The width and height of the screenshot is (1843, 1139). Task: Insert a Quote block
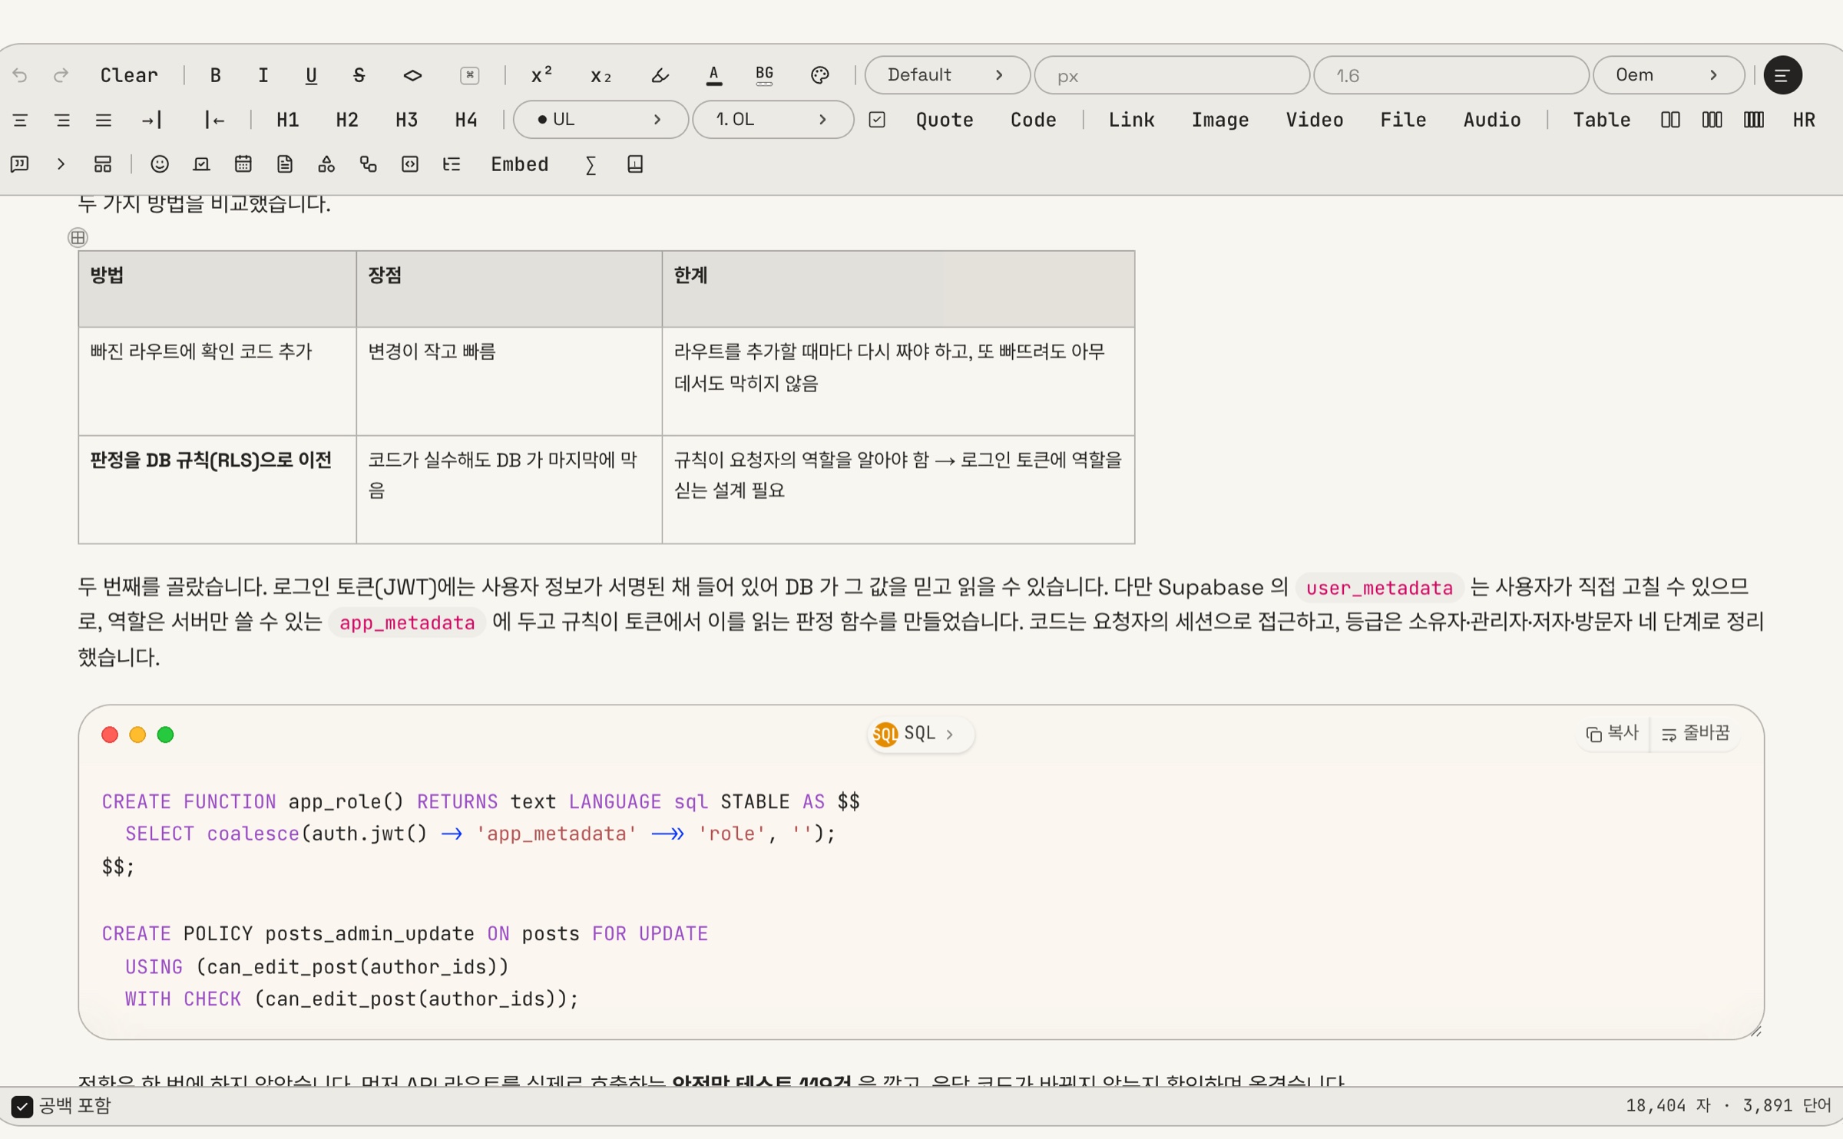pos(945,120)
